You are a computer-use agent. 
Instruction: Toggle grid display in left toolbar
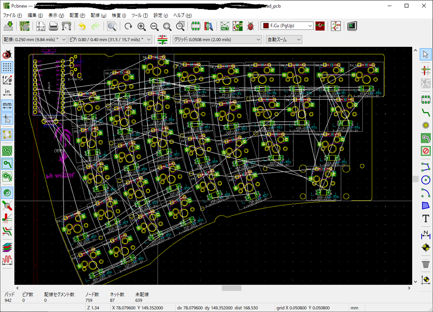[x=7, y=67]
